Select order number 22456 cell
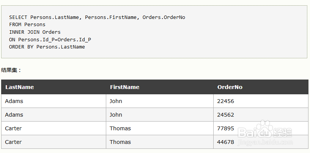This screenshot has height=153, width=310. coord(261,101)
